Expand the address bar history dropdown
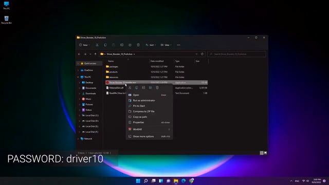 pyautogui.click(x=196, y=54)
